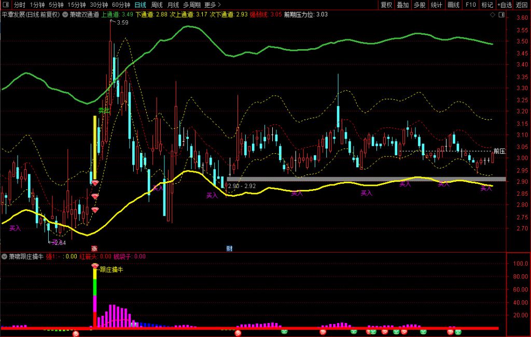Click the 复权 button
531x337 pixels.
pyautogui.click(x=386, y=5)
